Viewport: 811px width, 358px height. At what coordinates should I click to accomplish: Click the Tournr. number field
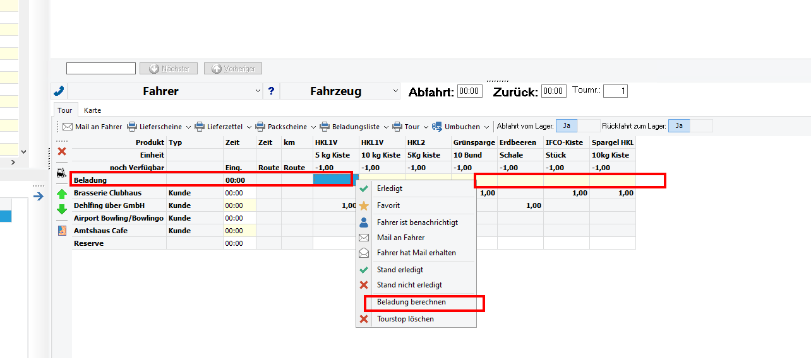[615, 91]
